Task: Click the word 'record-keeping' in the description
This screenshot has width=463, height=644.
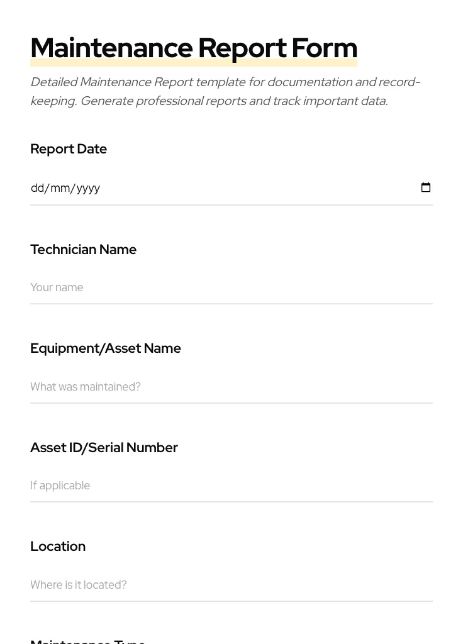Action: (399, 82)
